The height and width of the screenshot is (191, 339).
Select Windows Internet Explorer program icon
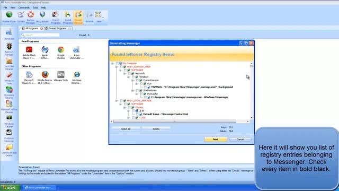point(77,77)
